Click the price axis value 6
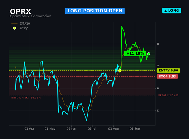The image size is (189, 139). coord(158,88)
